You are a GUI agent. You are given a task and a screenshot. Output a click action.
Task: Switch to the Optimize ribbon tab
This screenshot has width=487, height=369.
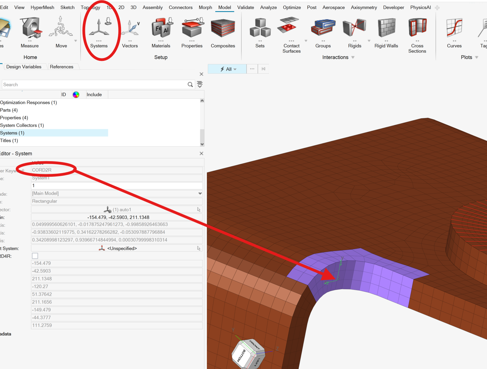point(292,7)
